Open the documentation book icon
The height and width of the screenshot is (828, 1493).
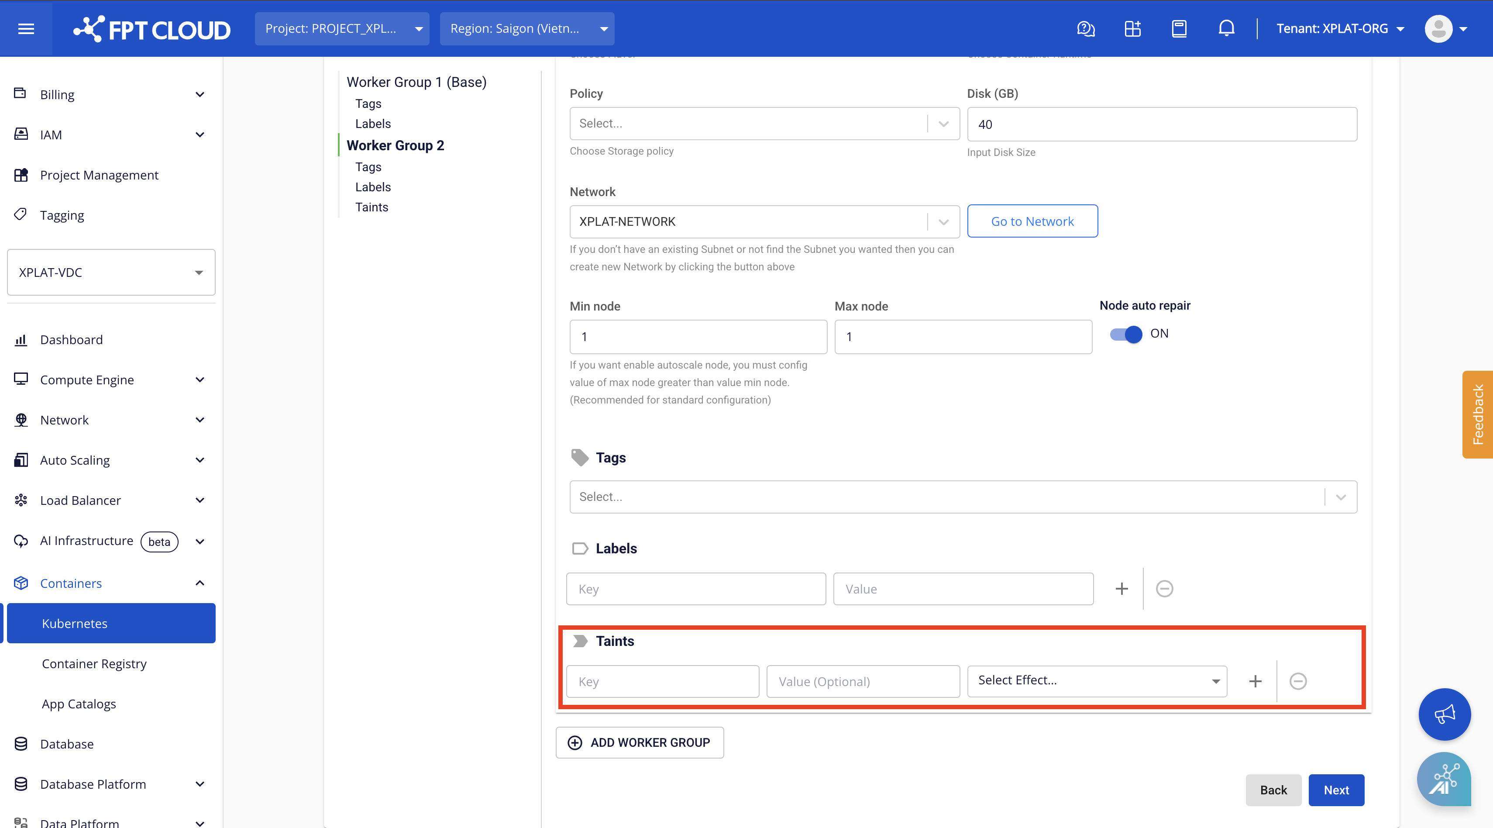coord(1179,28)
